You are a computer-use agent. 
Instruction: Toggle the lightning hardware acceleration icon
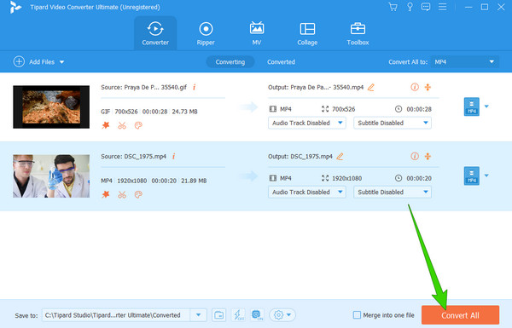(238, 315)
